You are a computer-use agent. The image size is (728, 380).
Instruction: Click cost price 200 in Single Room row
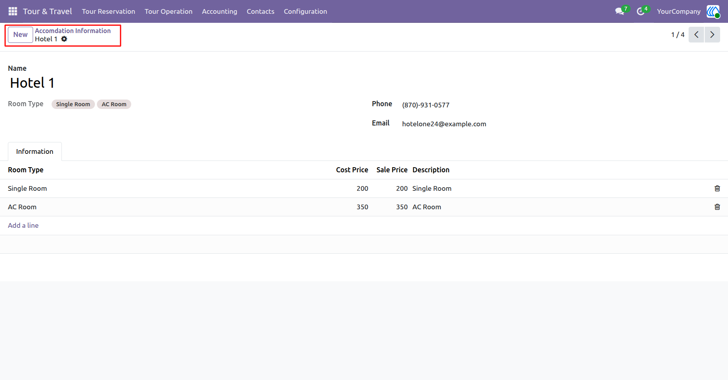tap(362, 188)
